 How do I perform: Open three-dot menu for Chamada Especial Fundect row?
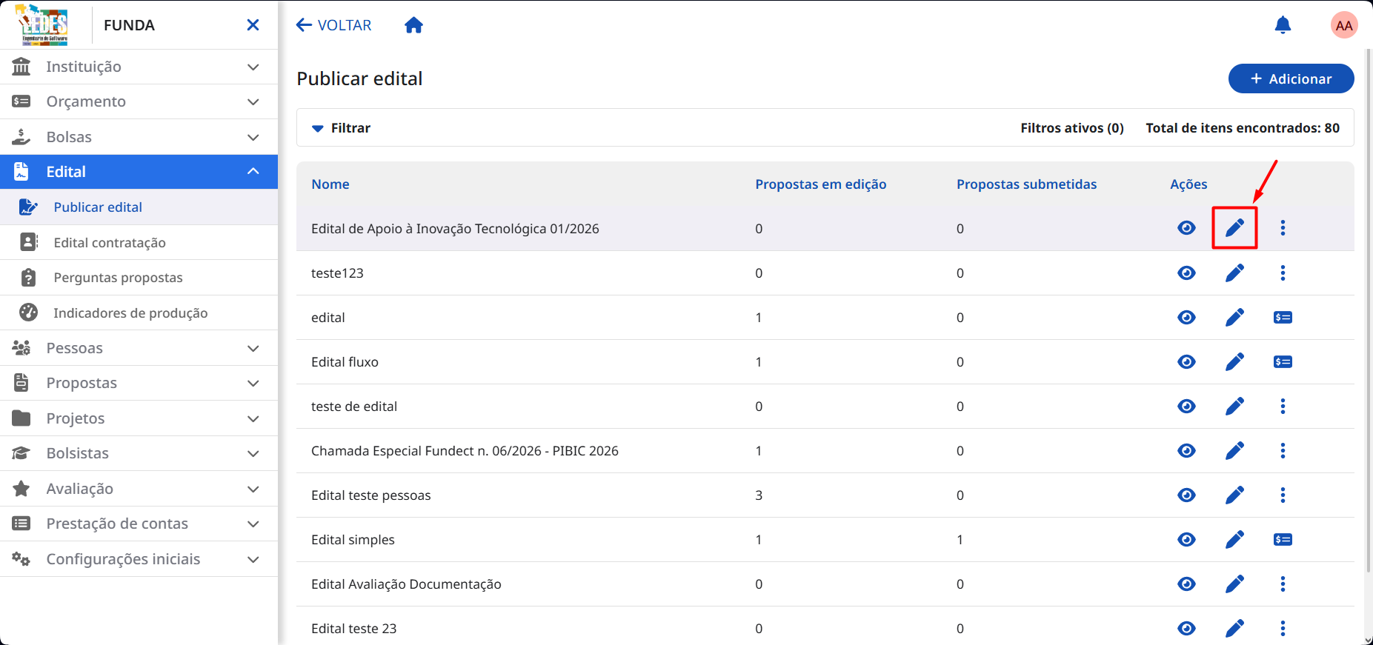pyautogui.click(x=1283, y=451)
